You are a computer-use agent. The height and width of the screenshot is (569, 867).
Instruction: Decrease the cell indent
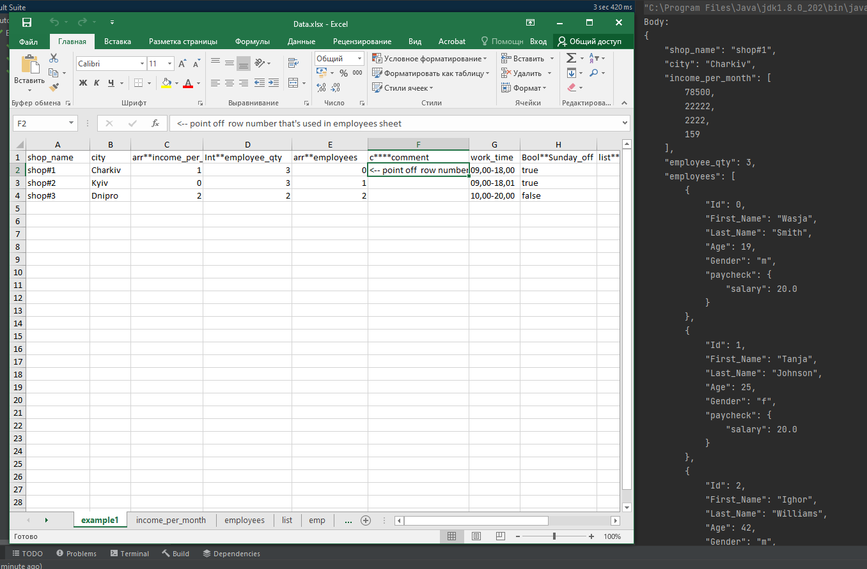coord(260,83)
